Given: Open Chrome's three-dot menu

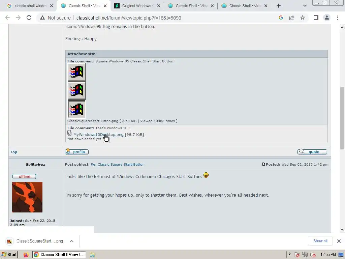Looking at the screenshot, I should point(338,18).
